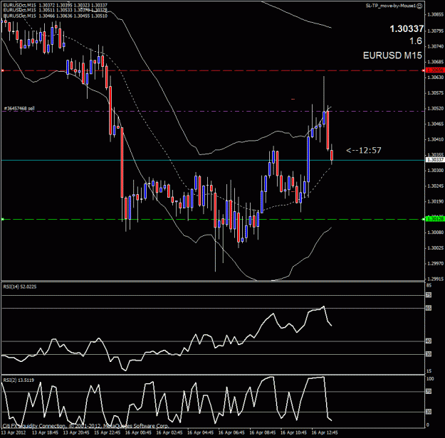Viewport: 445px width, 438px height.
Task: Click the 16 Apr 10:45 time label
Action: point(294,432)
